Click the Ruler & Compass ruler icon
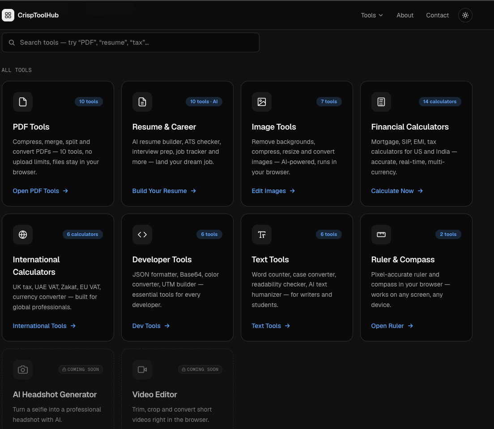The height and width of the screenshot is (429, 494). click(x=381, y=235)
